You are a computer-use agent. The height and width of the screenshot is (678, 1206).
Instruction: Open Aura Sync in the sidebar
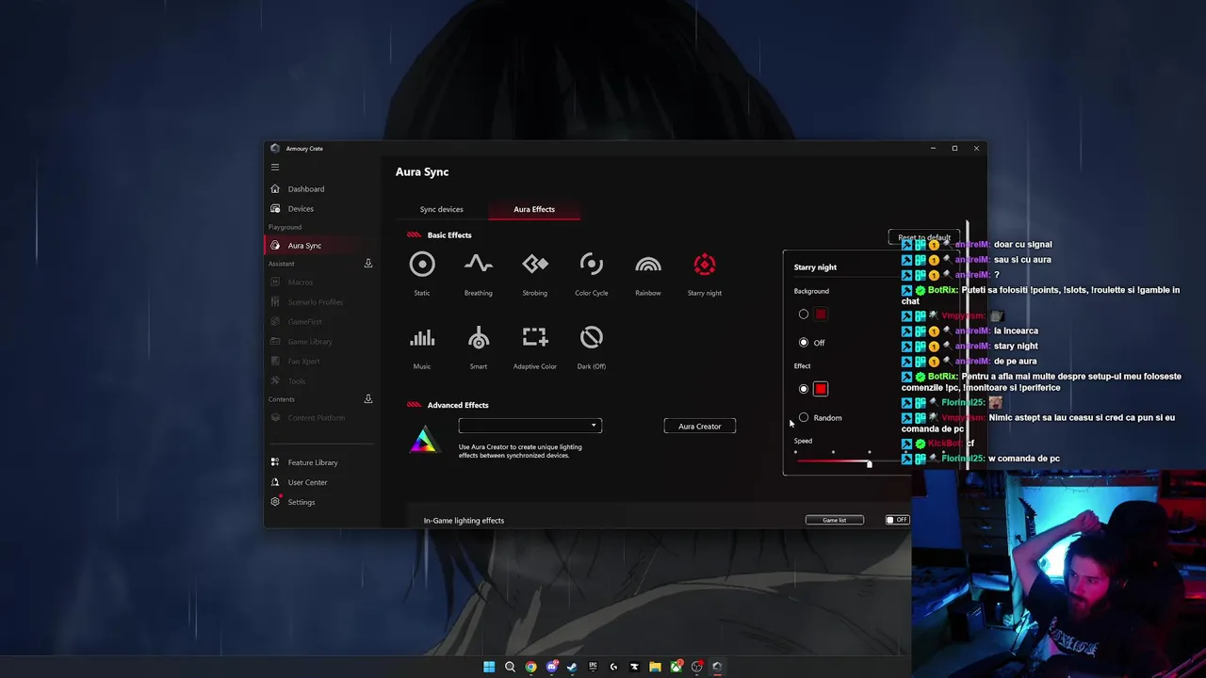point(320,245)
